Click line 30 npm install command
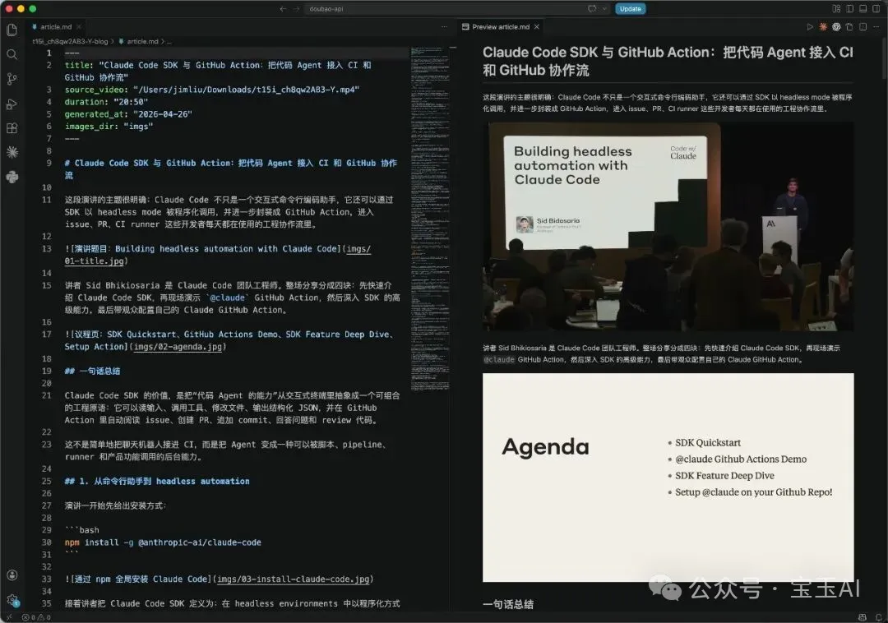The width and height of the screenshot is (888, 623). (163, 542)
